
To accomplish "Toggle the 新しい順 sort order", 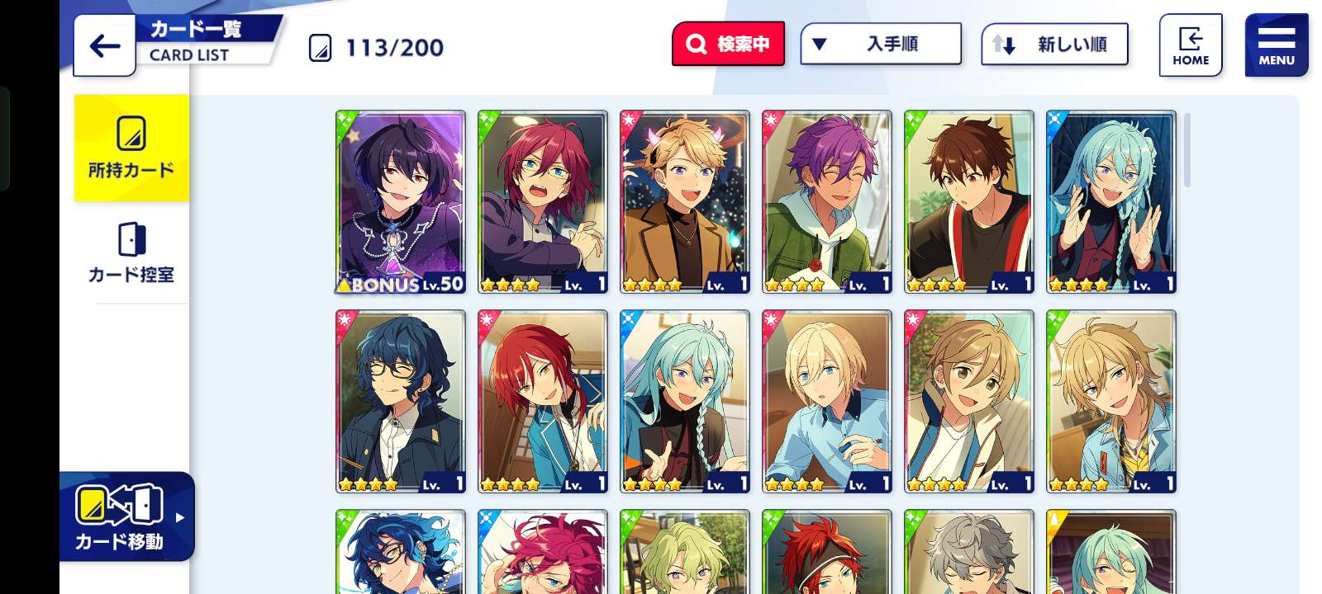I will coord(1054,45).
